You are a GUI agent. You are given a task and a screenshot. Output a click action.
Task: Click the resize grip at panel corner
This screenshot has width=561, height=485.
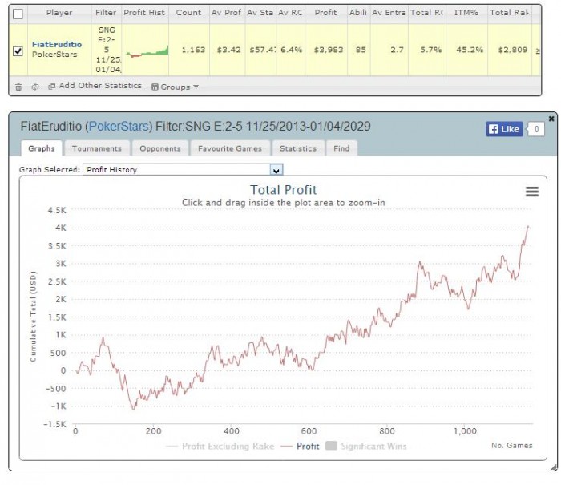(554, 467)
